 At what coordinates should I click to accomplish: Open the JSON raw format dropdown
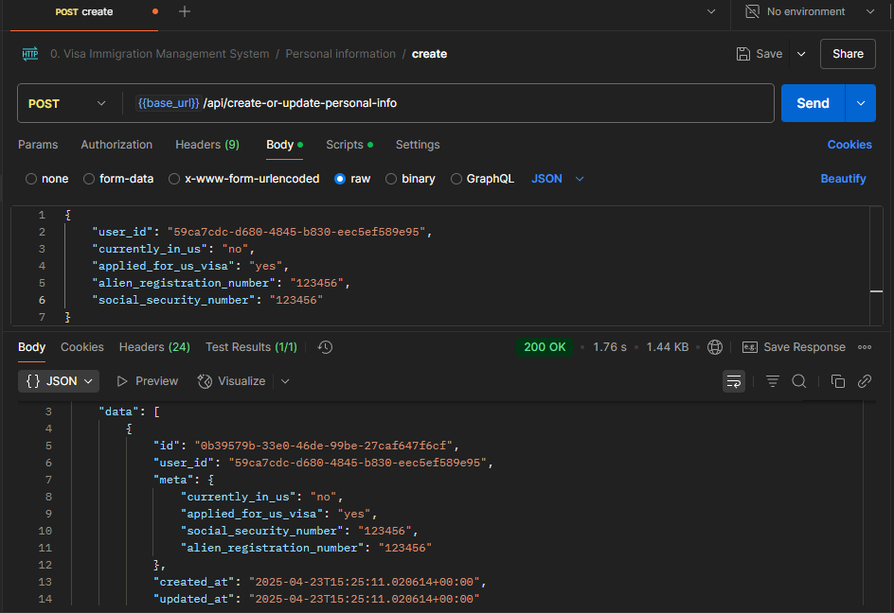point(558,179)
